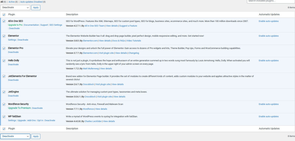Open the Wordfence author link
This screenshot has height=141, width=295.
pyautogui.click(x=88, y=109)
